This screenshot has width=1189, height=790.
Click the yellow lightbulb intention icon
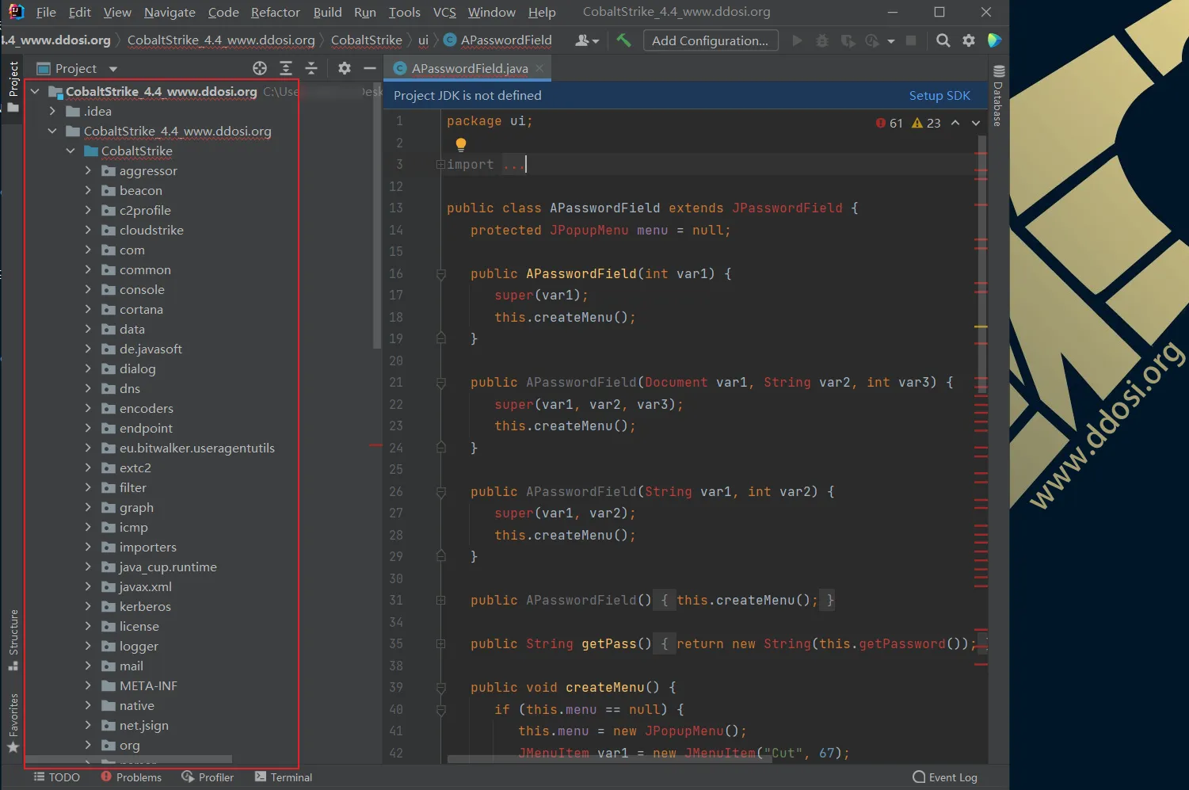click(x=461, y=144)
